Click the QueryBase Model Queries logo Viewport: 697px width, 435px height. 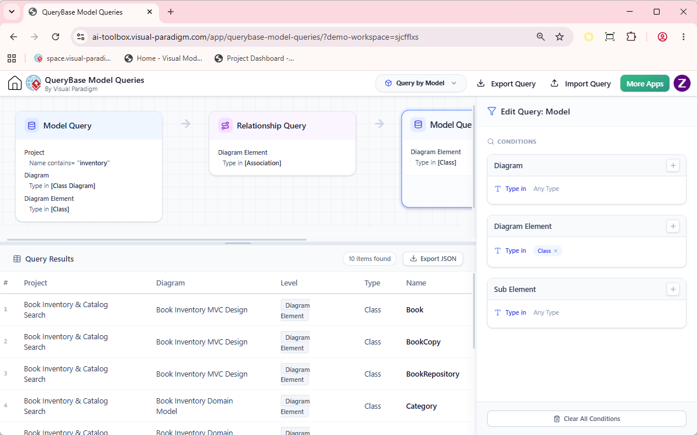[34, 83]
